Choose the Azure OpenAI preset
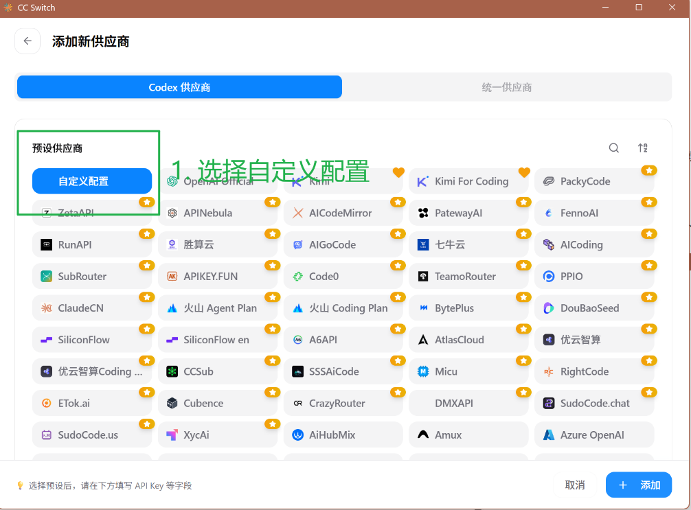 click(594, 434)
